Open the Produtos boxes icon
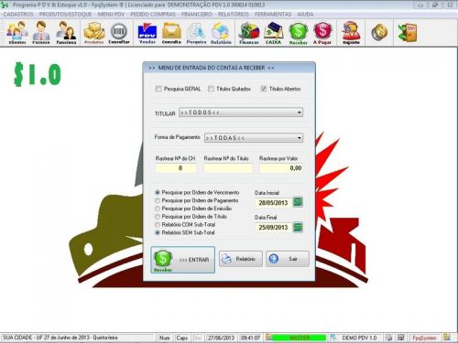Image resolution: width=458 pixels, height=343 pixels. click(94, 33)
